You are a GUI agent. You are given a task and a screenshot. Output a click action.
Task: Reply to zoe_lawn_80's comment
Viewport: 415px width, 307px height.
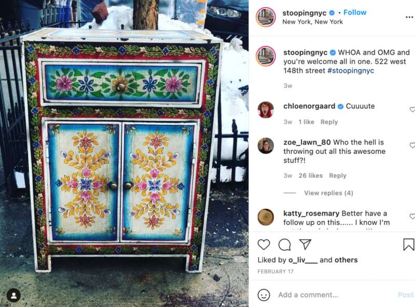pyautogui.click(x=338, y=176)
